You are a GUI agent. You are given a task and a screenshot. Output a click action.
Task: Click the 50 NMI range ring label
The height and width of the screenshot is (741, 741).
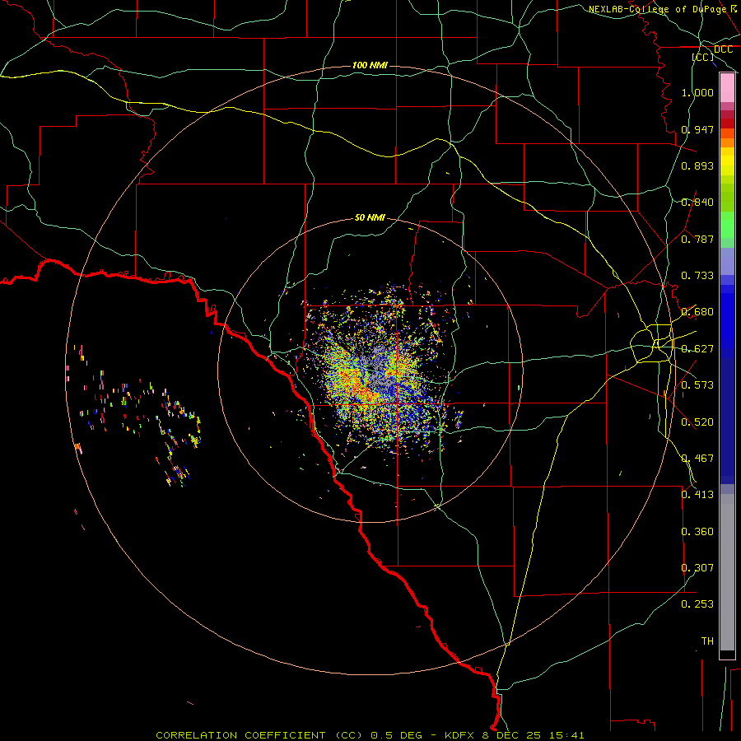click(x=370, y=217)
